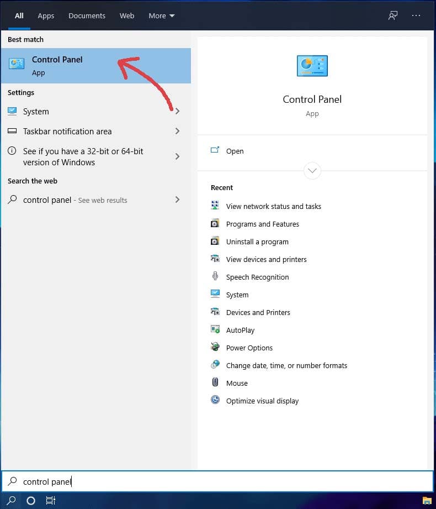The image size is (436, 509).
Task: Open Optimize visual display link
Action: point(262,401)
